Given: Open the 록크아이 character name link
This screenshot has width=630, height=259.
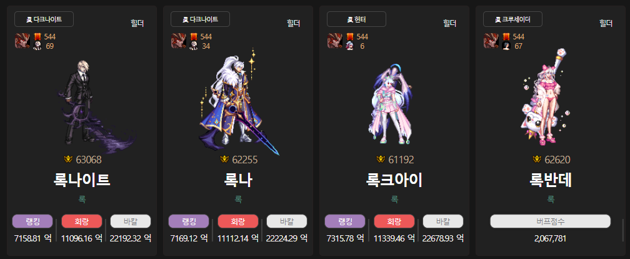Looking at the screenshot, I should click(x=394, y=180).
